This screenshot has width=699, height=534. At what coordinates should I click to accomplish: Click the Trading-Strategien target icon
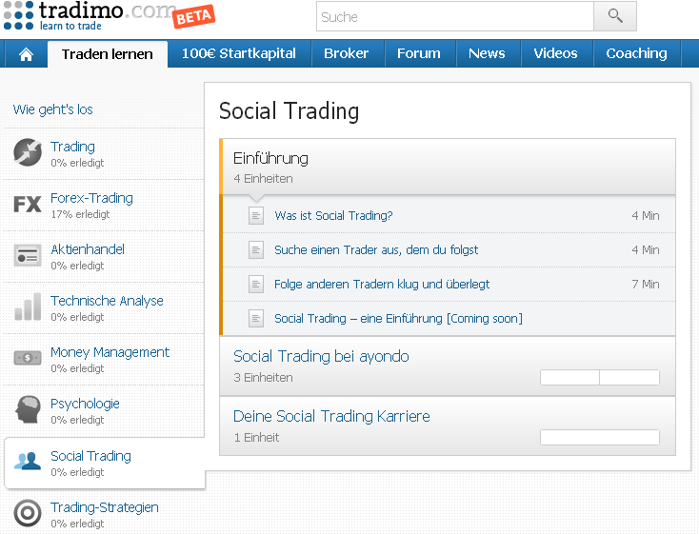pos(28,514)
